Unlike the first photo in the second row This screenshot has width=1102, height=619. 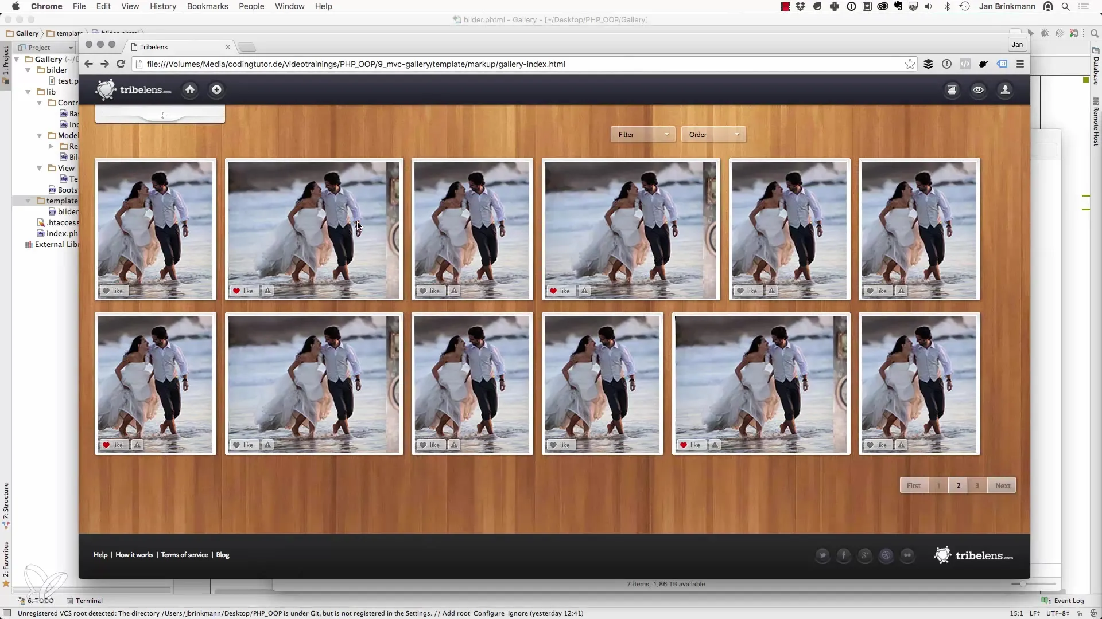tap(113, 445)
